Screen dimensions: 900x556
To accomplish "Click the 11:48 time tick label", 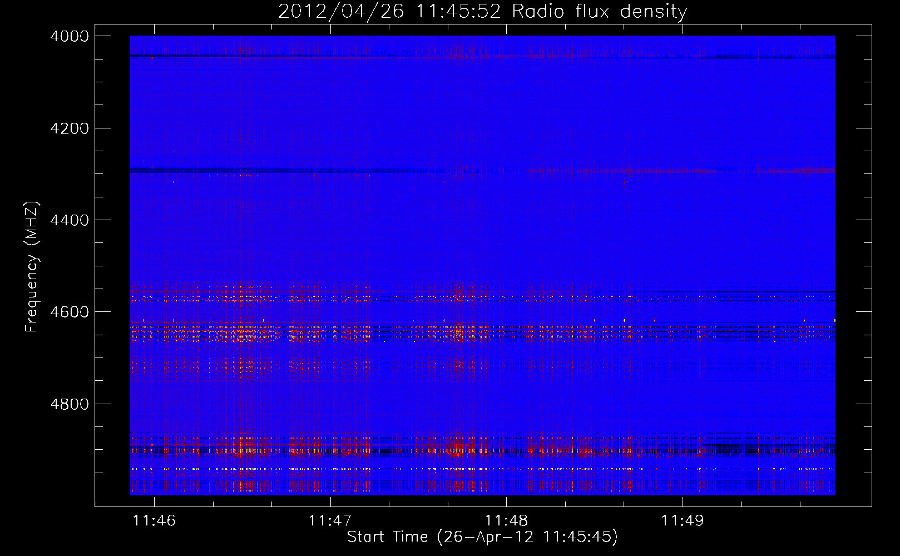I will click(506, 520).
